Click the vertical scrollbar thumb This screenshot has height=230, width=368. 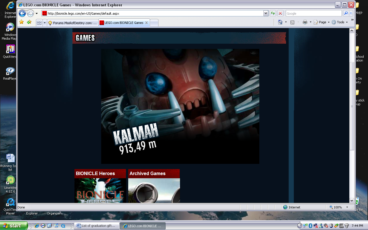(x=352, y=106)
